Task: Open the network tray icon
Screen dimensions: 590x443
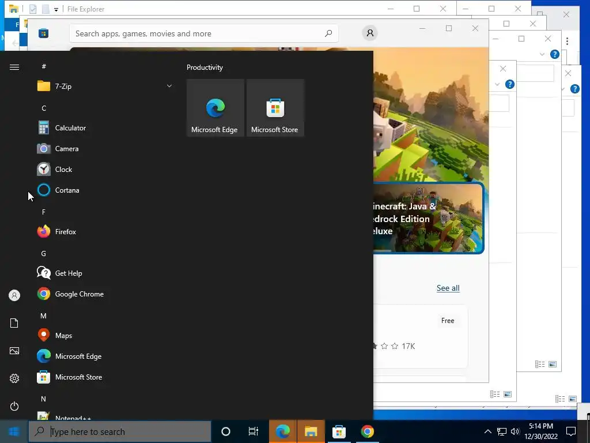Action: coord(502,431)
